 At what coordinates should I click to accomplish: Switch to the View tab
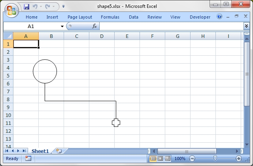click(175, 17)
